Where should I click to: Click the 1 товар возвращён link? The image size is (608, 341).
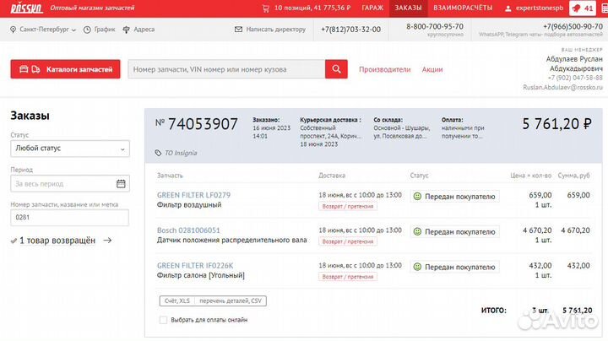point(57,241)
